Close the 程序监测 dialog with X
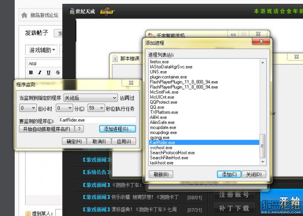Screen dimensions: 303x216 131,83
